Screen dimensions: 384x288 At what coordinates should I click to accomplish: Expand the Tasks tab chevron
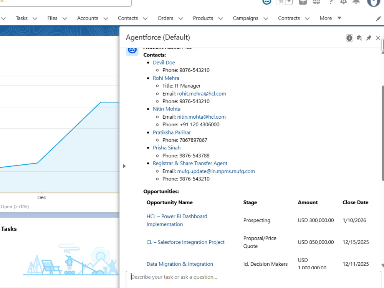pos(35,18)
